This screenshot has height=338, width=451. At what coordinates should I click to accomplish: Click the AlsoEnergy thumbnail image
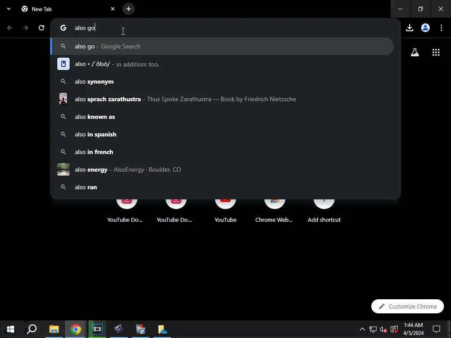point(63,169)
